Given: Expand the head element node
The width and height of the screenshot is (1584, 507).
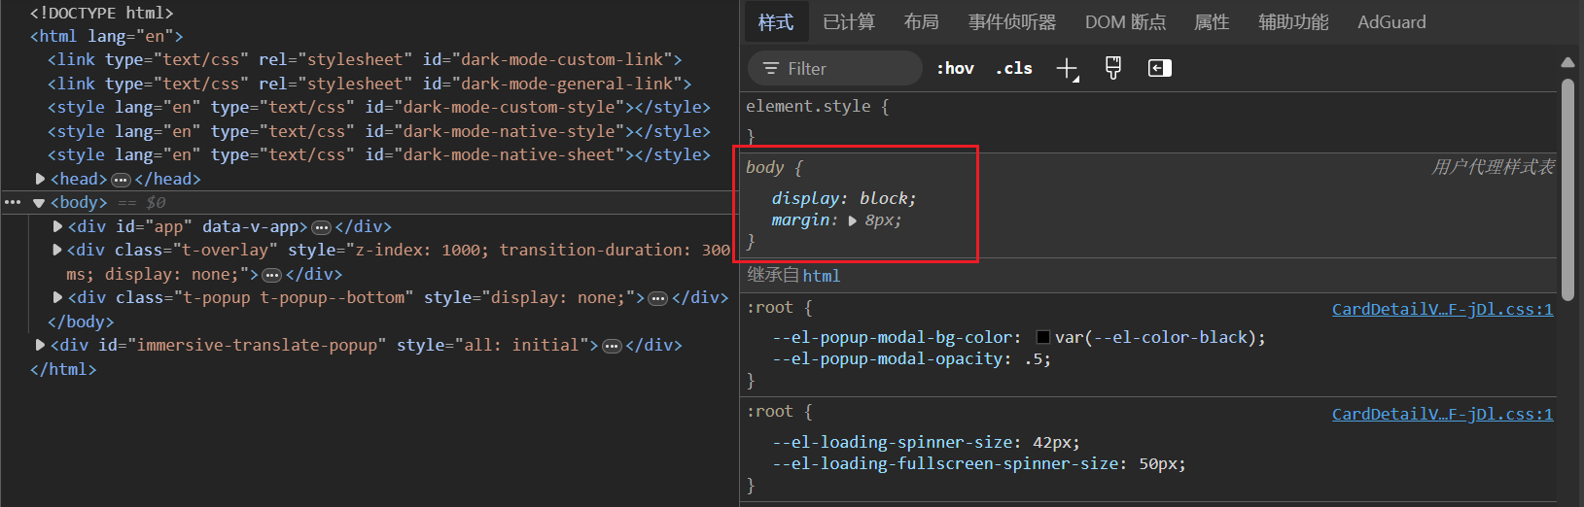Looking at the screenshot, I should pyautogui.click(x=40, y=179).
